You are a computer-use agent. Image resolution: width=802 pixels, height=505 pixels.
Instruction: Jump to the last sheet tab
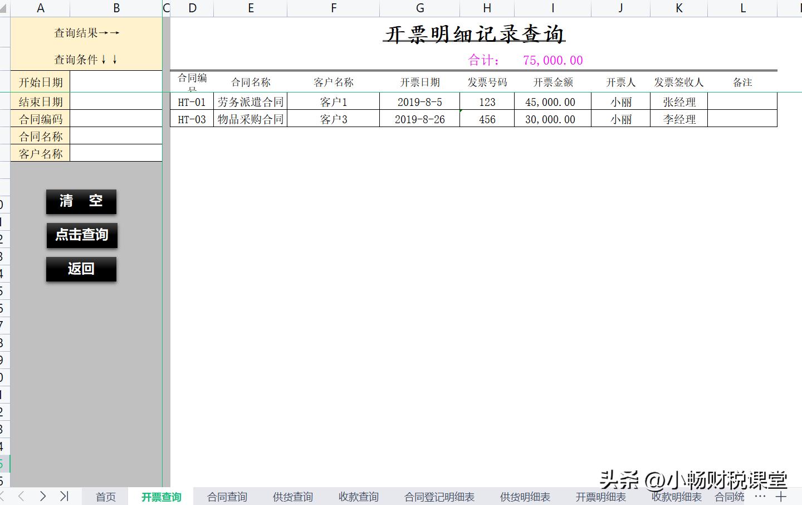65,496
